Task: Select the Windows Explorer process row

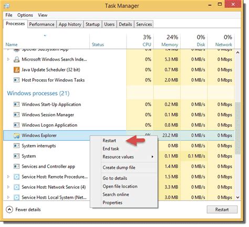Action: (x=119, y=136)
